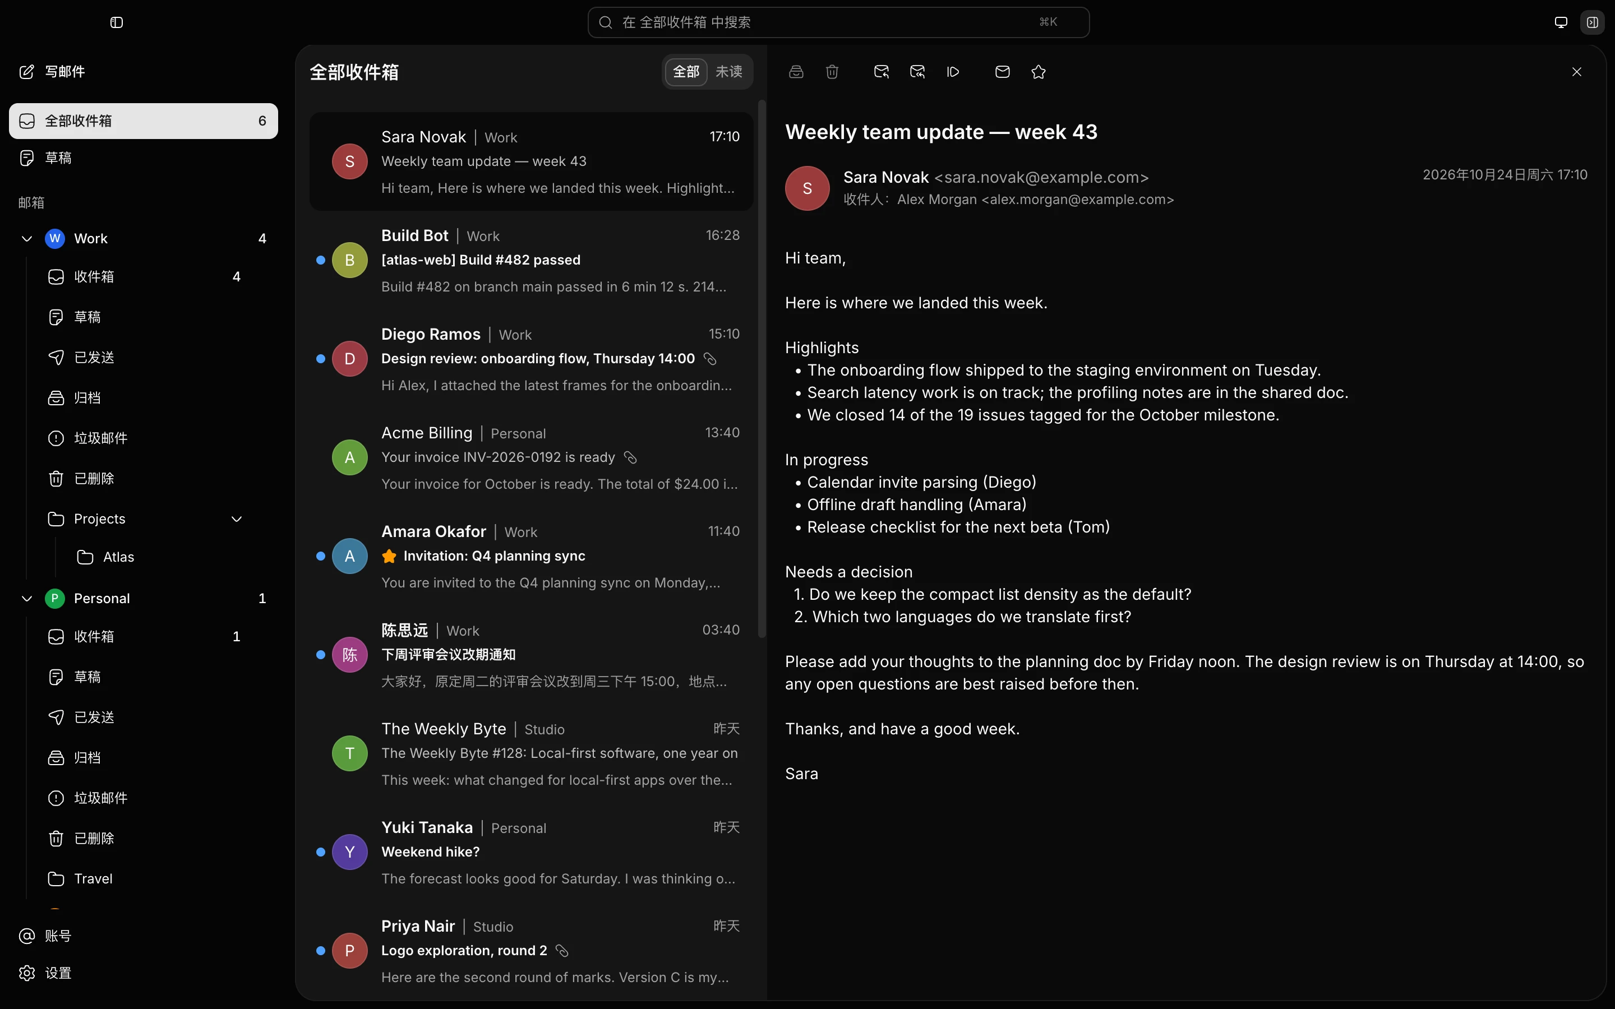Viewport: 1615px width, 1009px height.
Task: Mark email as unread via envelope icon
Action: coord(1003,72)
